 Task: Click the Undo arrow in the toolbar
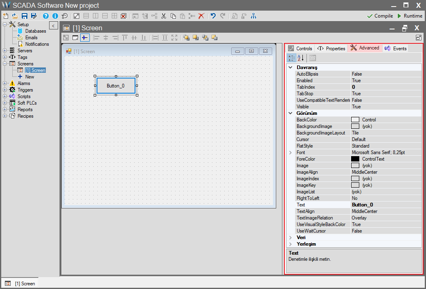tap(213, 16)
